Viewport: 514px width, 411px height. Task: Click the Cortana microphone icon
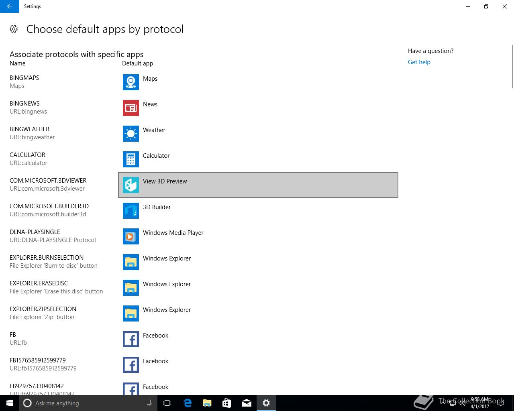click(x=149, y=403)
